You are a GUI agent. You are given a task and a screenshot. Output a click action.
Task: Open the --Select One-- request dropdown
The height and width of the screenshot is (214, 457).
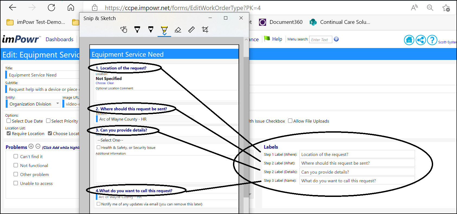click(167, 140)
